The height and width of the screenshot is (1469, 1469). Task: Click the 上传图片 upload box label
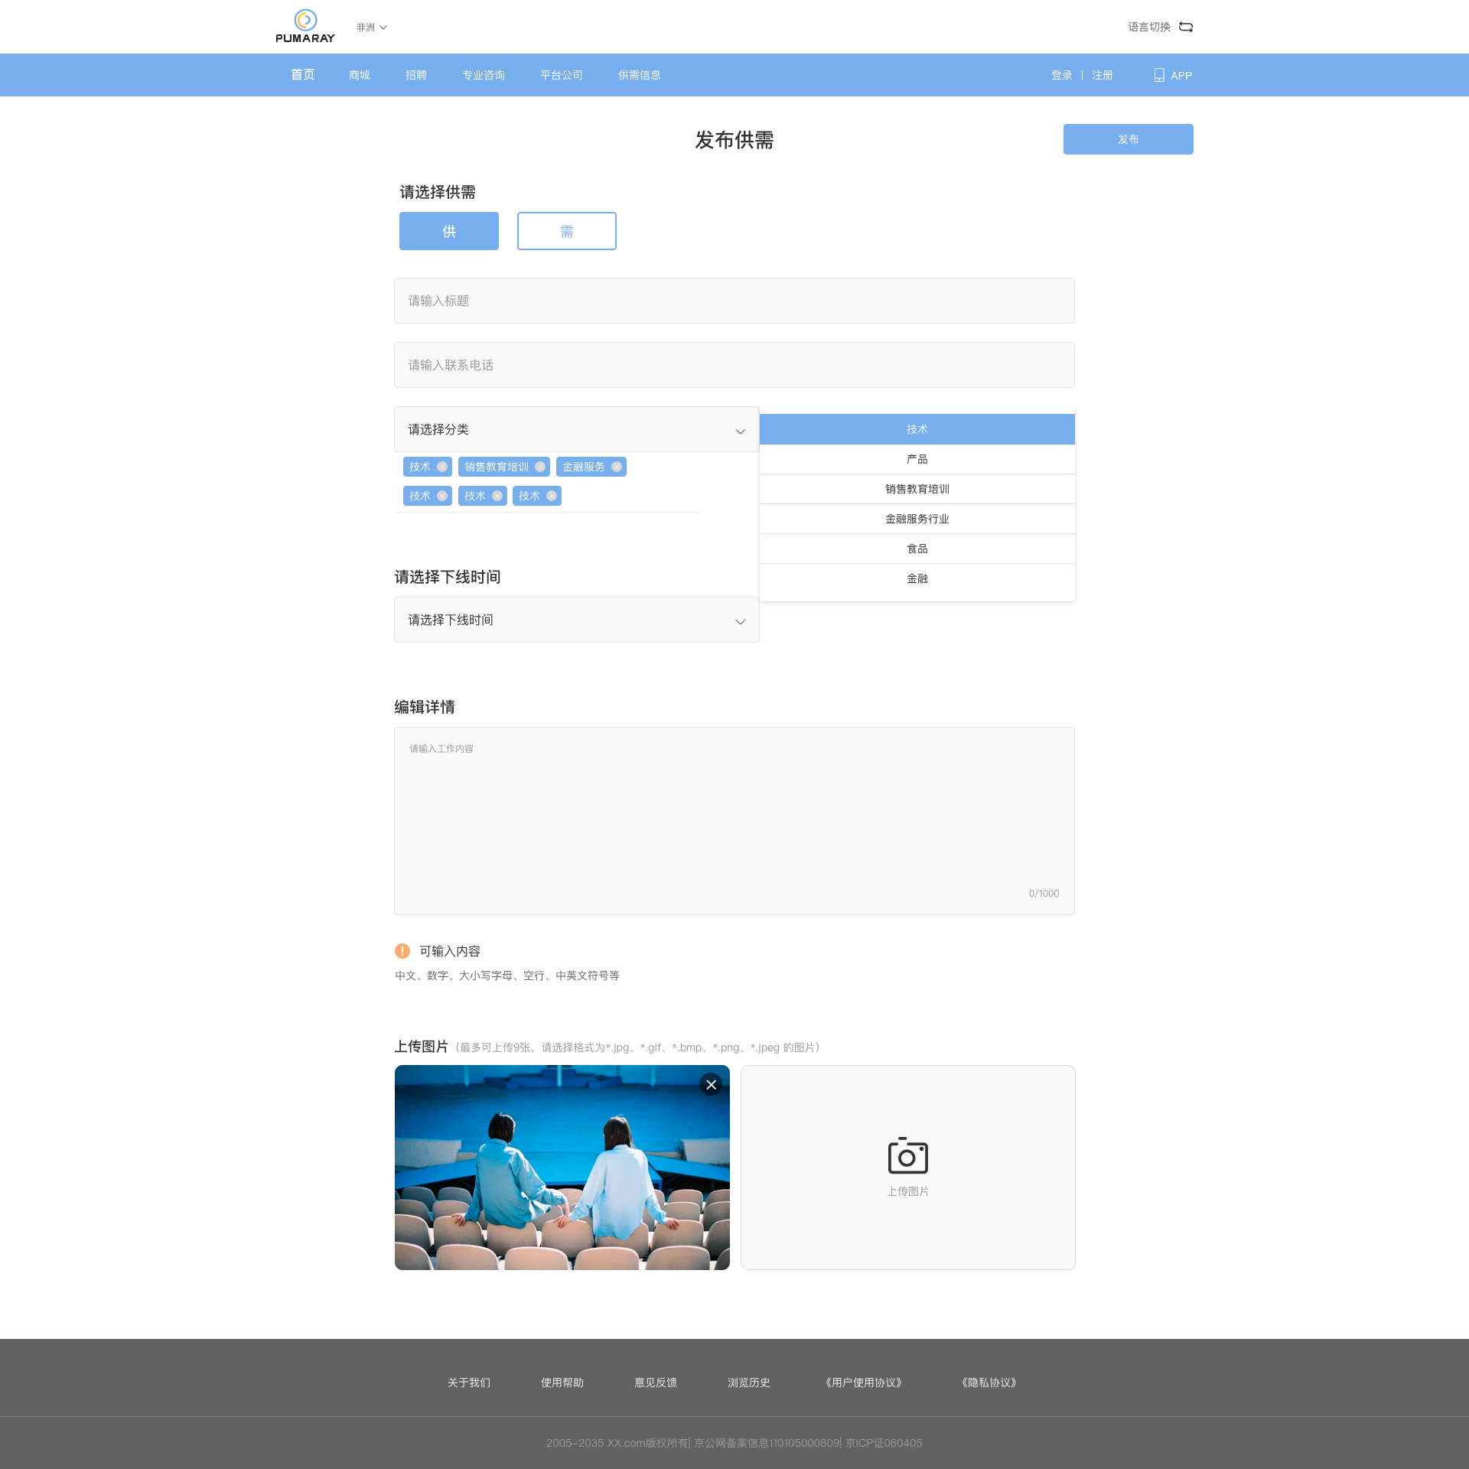(908, 1191)
